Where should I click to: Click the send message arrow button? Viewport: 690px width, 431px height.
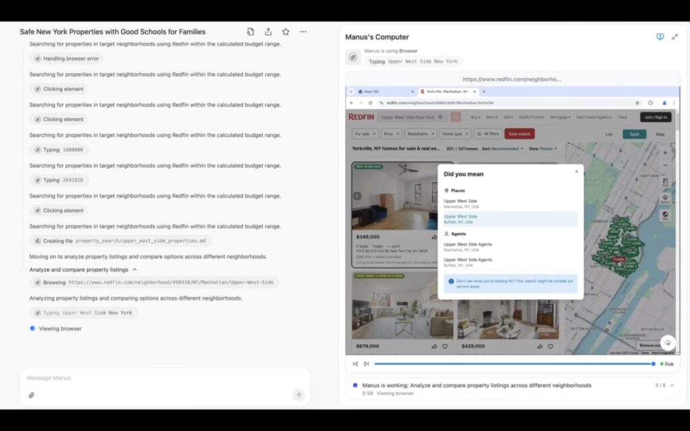coord(299,395)
